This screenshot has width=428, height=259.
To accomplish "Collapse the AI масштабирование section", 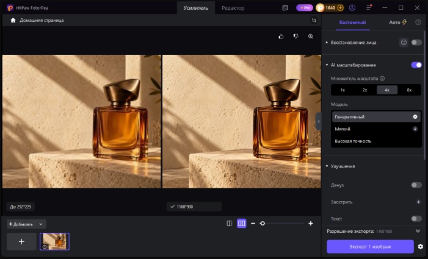I will click(327, 65).
